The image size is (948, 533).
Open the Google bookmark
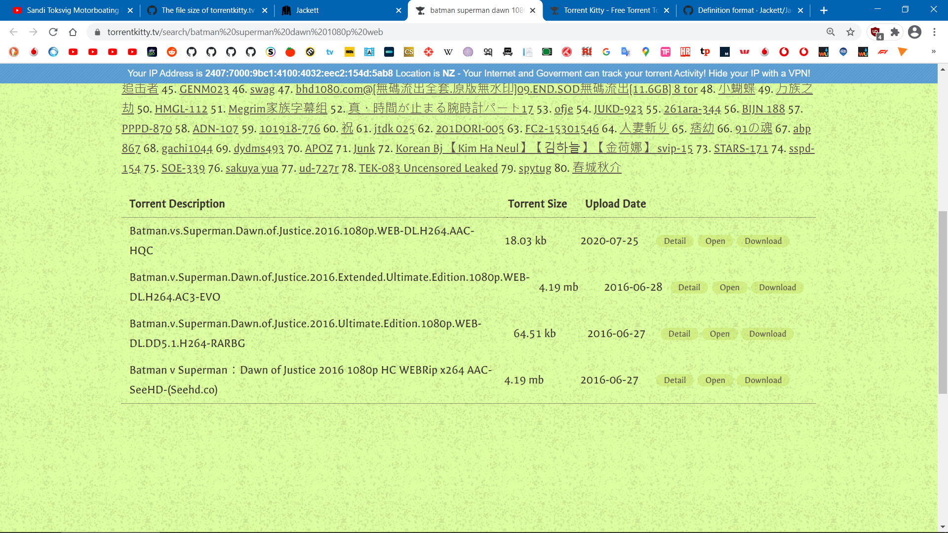tap(606, 52)
